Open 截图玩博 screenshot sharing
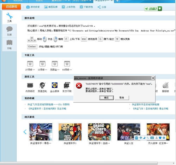 pos(51,7)
